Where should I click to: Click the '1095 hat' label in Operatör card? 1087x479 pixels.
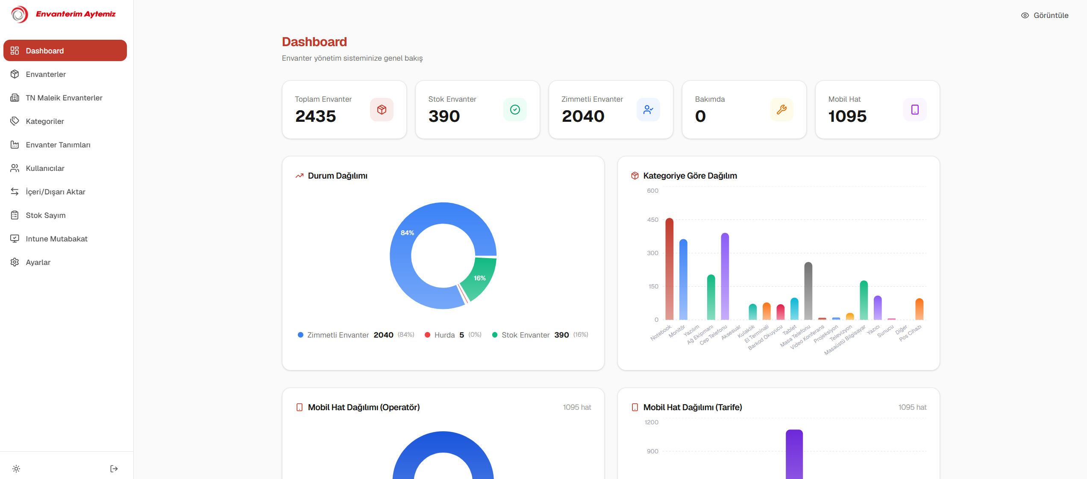[577, 407]
